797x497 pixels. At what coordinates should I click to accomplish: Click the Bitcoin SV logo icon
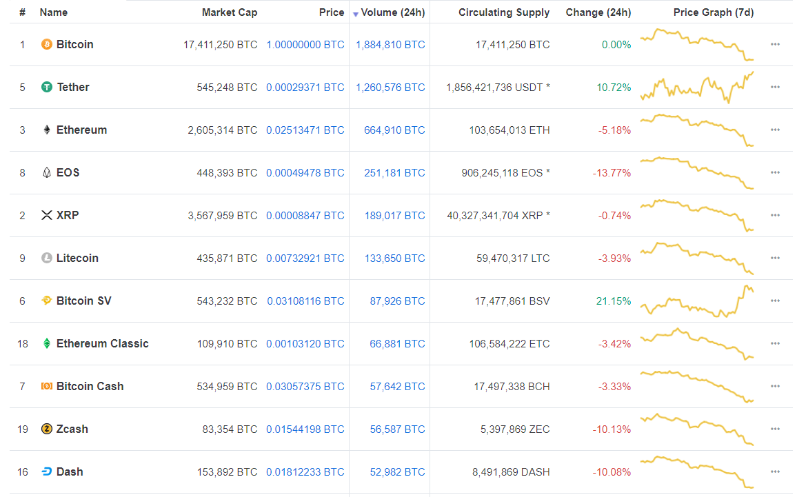pyautogui.click(x=47, y=301)
